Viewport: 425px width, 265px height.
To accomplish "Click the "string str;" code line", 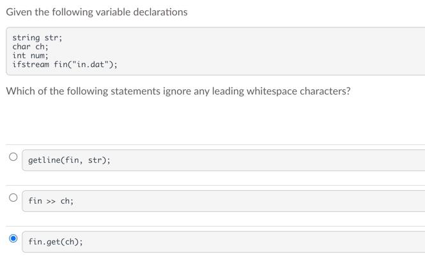I will [x=37, y=38].
